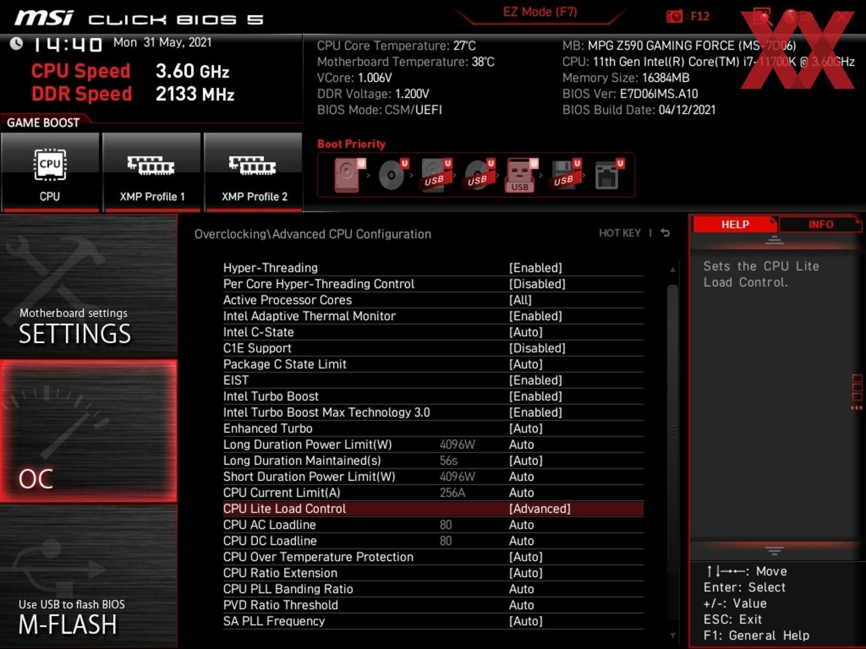Activate the CPU Game Boost button
The image size is (866, 649).
(x=50, y=172)
